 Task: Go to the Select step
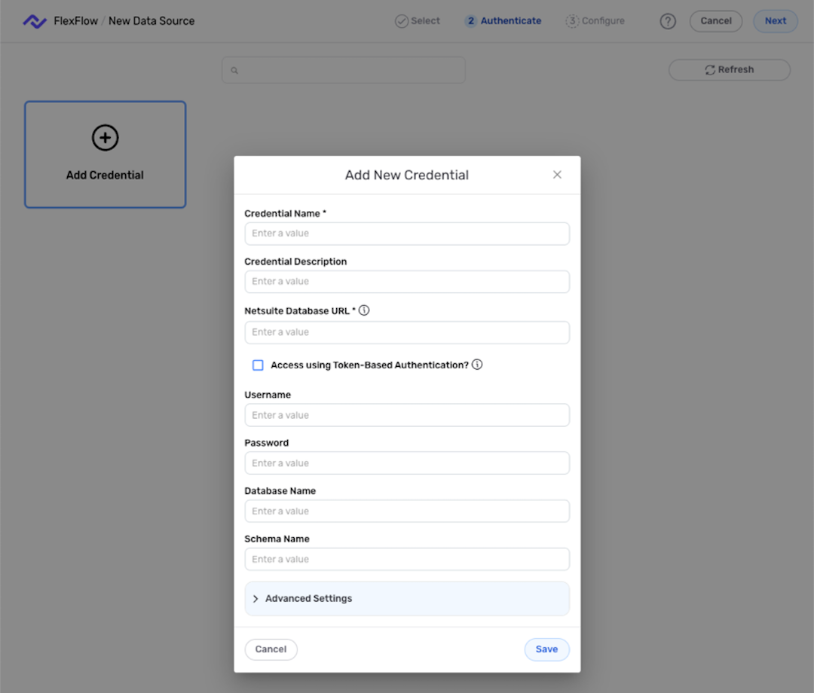[418, 21]
